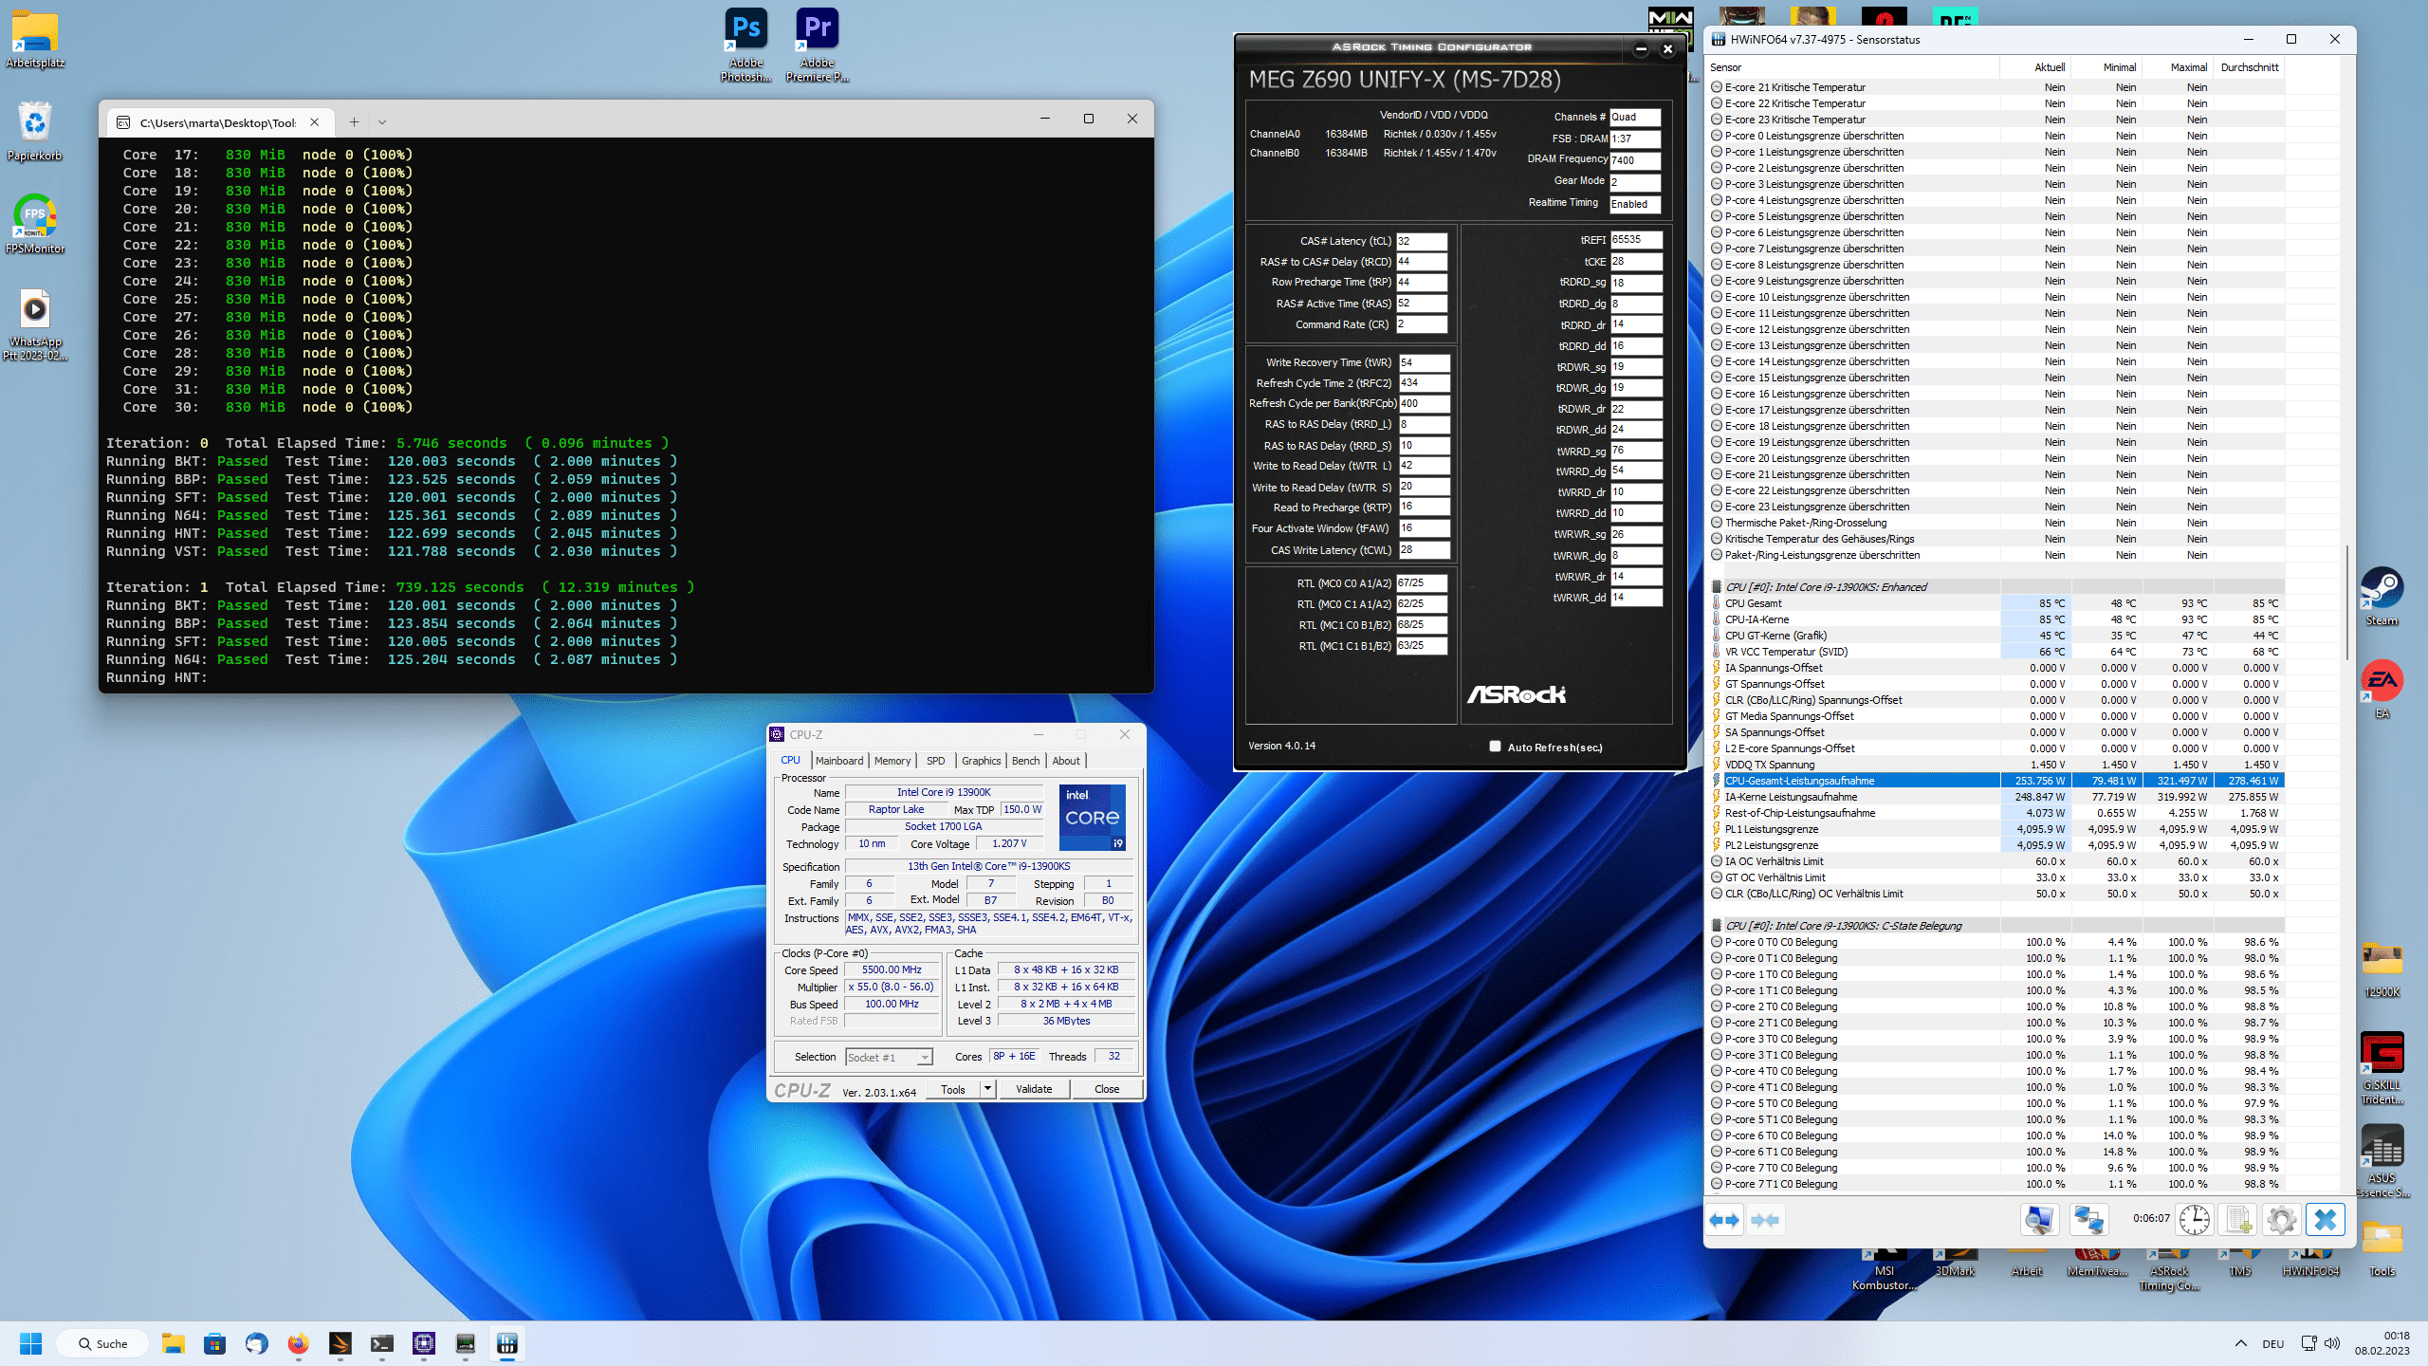Viewport: 2428px width, 1366px height.
Task: Click 3DMark icon in taskbar
Action: (340, 1343)
